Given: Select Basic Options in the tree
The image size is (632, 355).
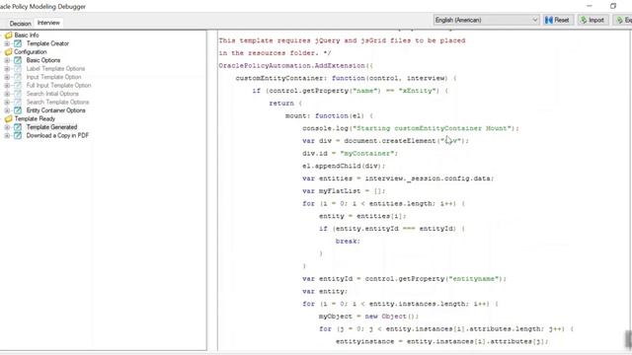Looking at the screenshot, I should (43, 60).
